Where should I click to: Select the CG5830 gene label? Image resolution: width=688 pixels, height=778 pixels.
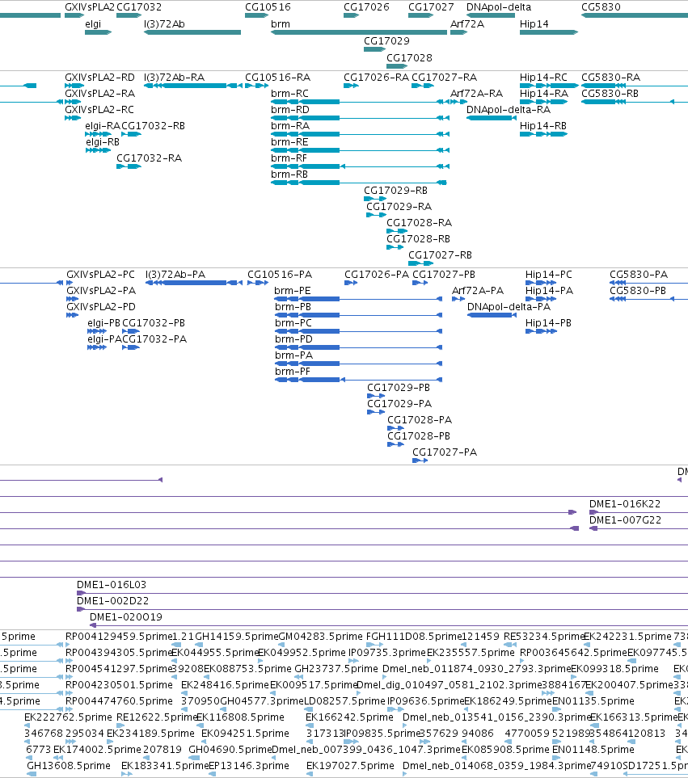601,7
